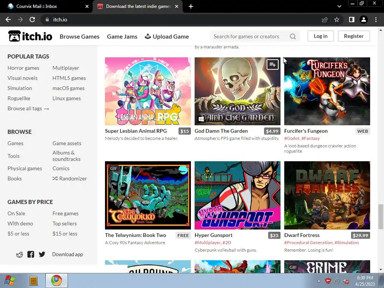Click the Register button
384x288 pixels.
click(x=354, y=36)
